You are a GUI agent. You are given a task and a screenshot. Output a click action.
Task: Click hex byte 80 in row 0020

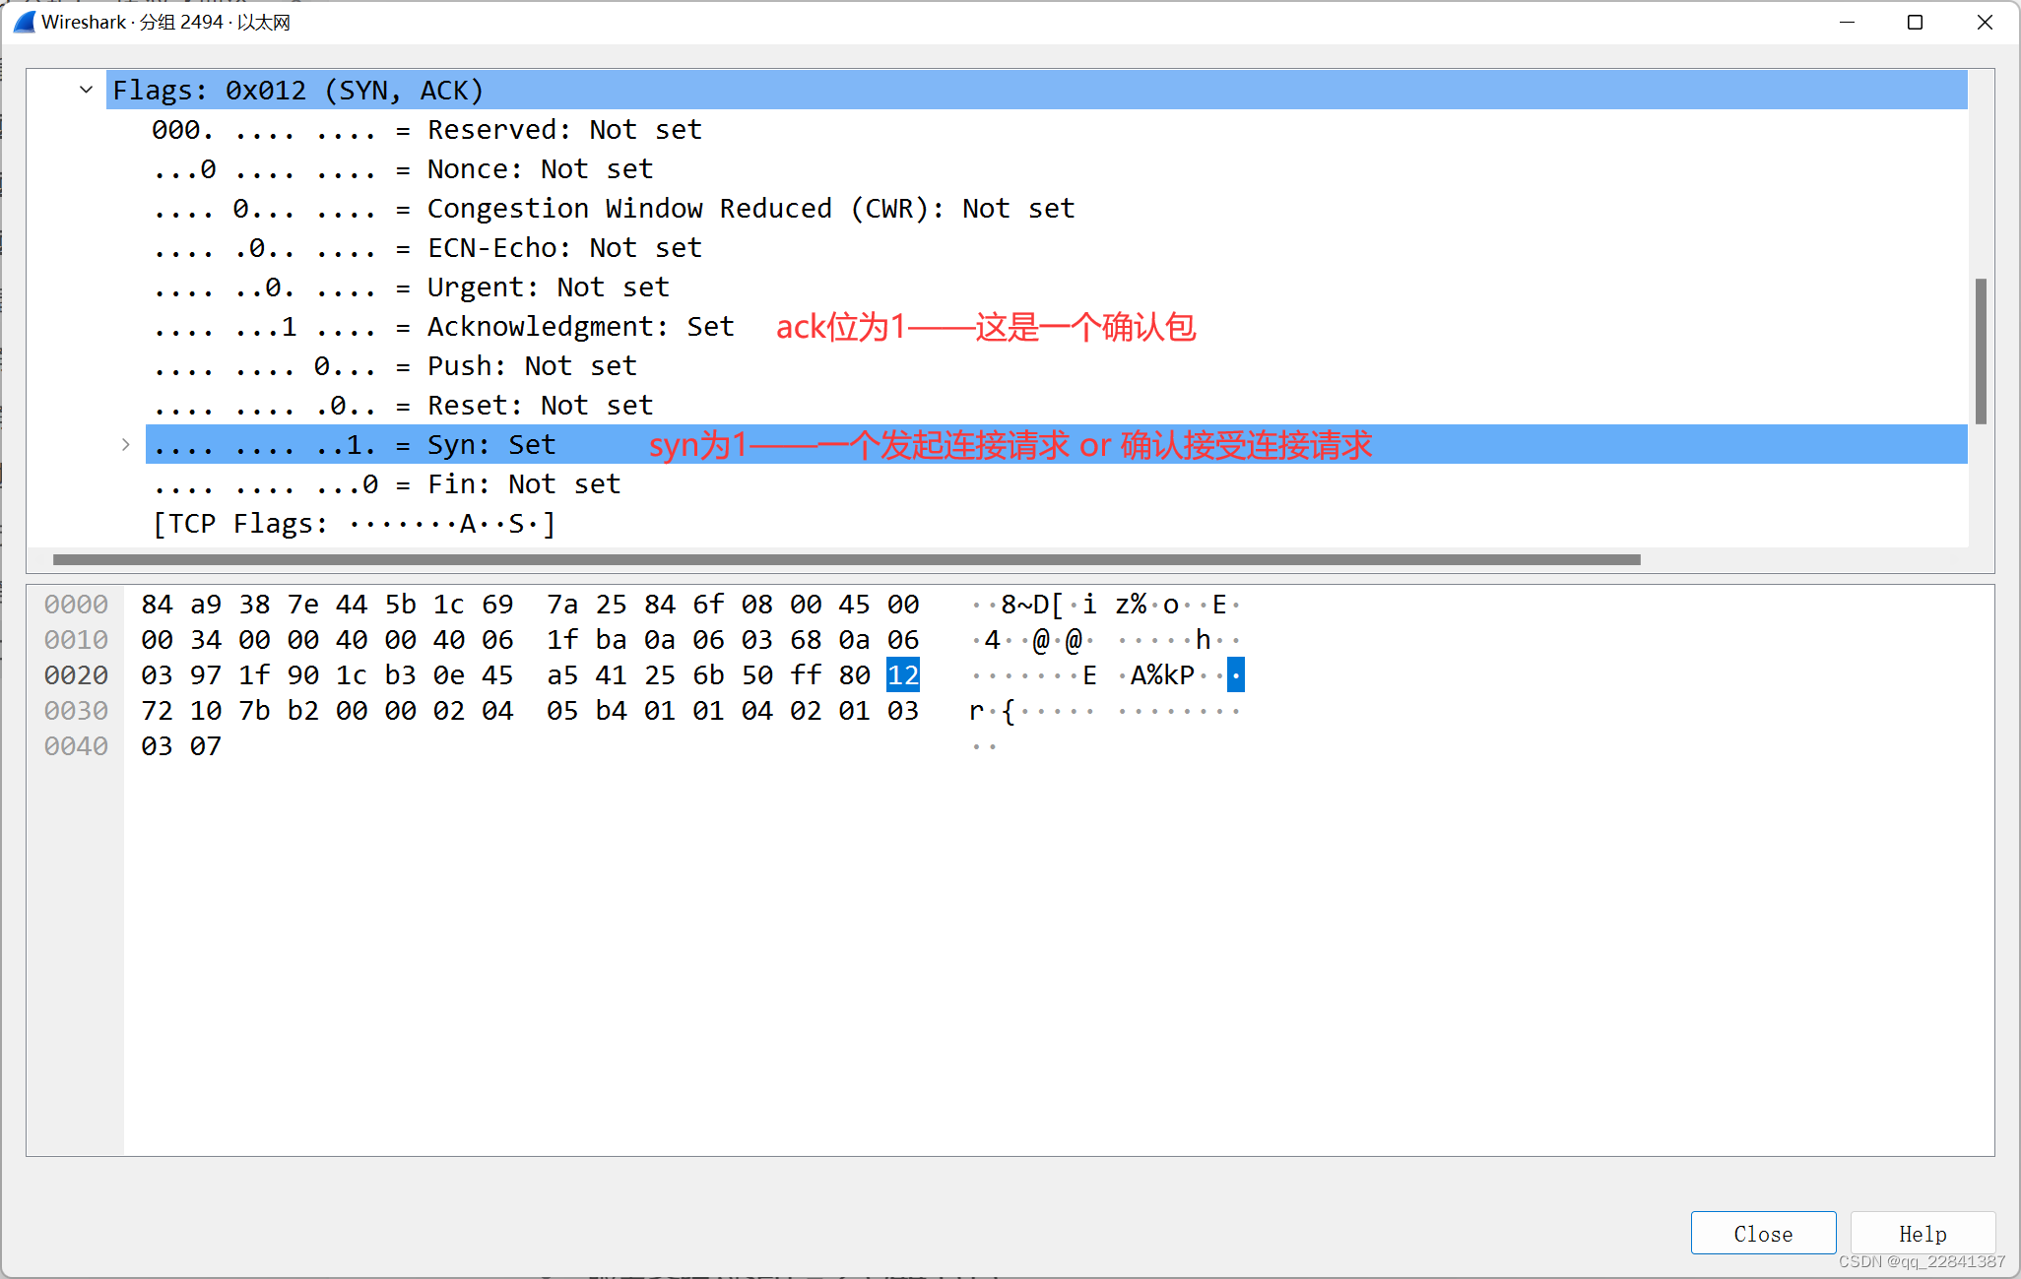point(854,675)
